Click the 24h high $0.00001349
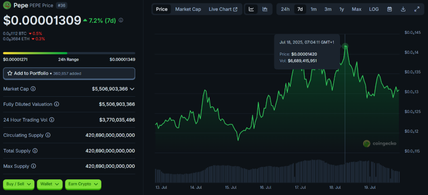The width and height of the screenshot is (428, 195). tap(122, 60)
